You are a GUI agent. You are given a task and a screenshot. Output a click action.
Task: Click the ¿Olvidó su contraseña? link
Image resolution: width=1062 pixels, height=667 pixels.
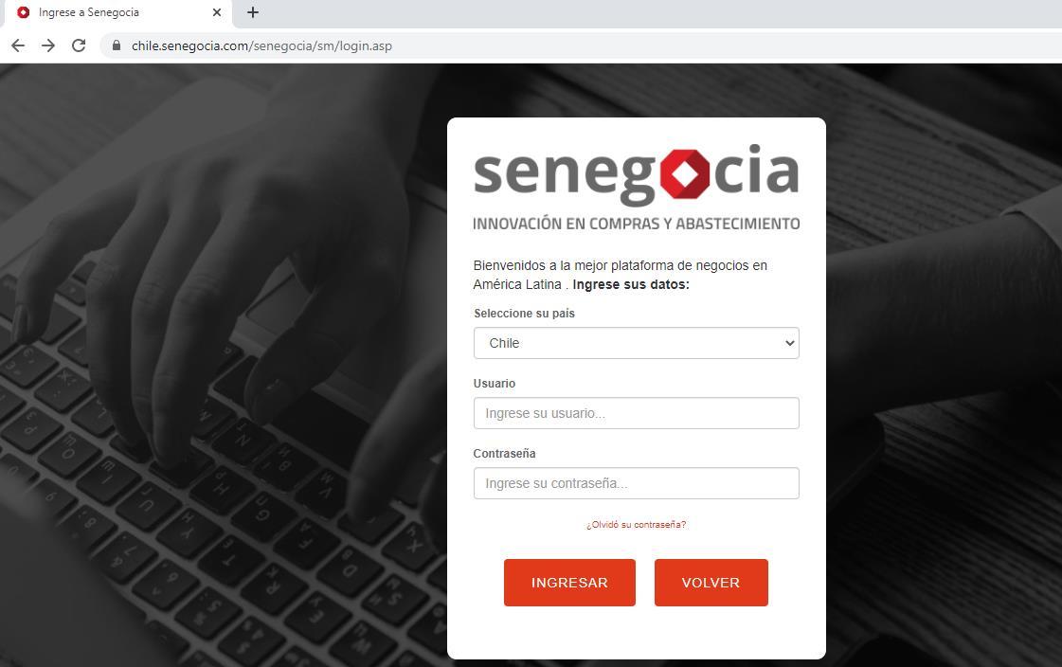point(636,525)
